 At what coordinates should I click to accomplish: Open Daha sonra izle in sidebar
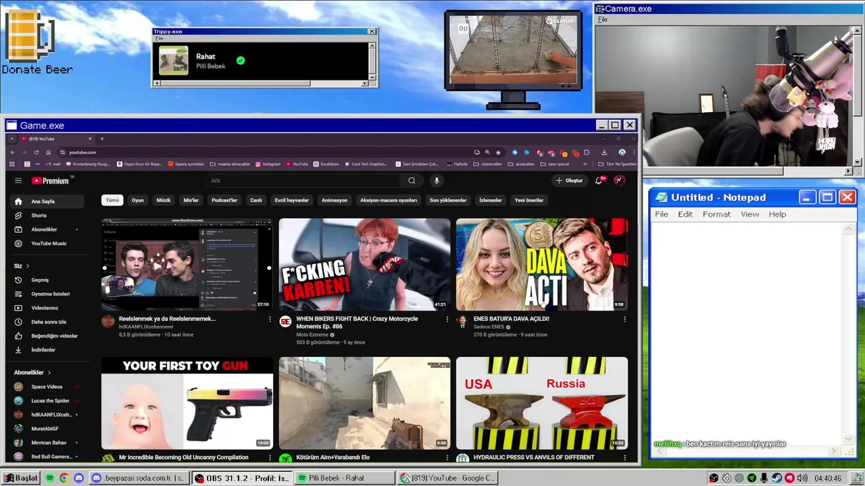tap(47, 322)
